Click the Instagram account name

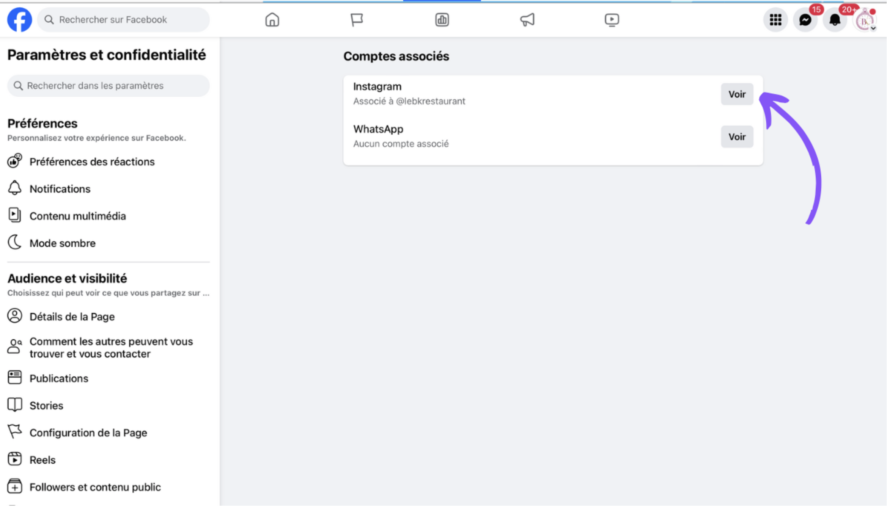tap(377, 87)
